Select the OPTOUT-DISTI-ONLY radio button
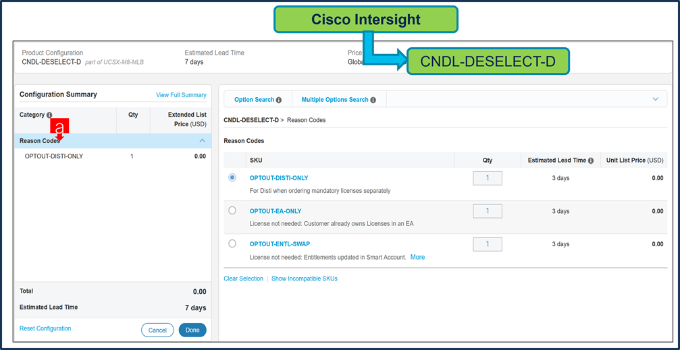The width and height of the screenshot is (680, 350). [x=232, y=177]
